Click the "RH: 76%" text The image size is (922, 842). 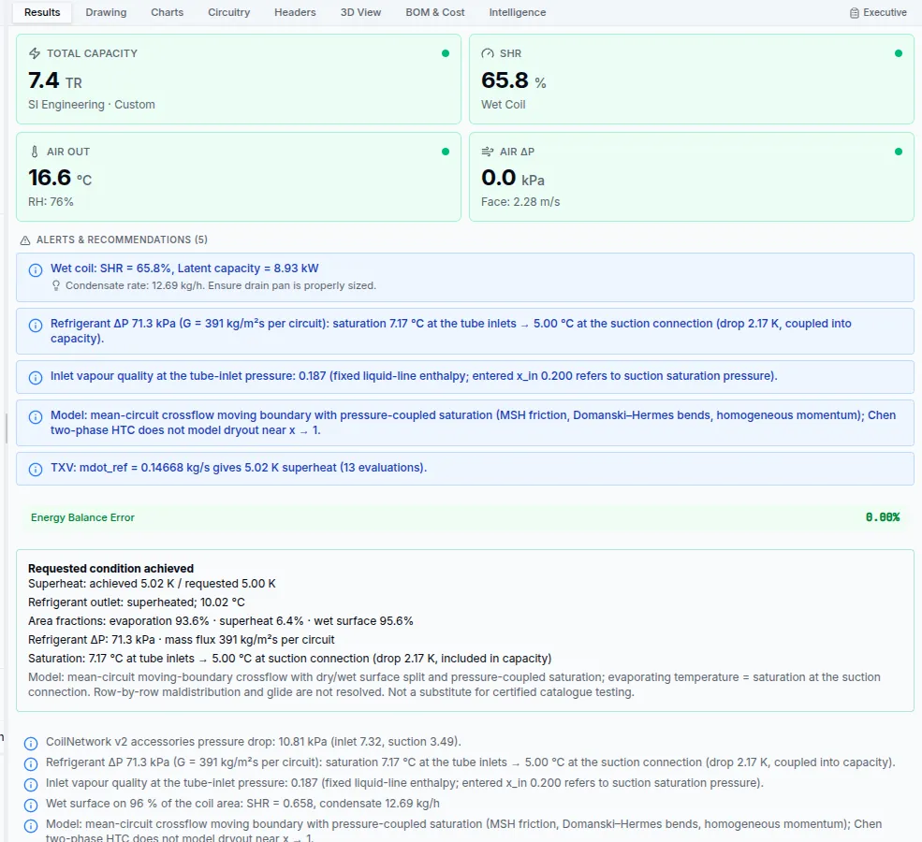[x=51, y=202]
